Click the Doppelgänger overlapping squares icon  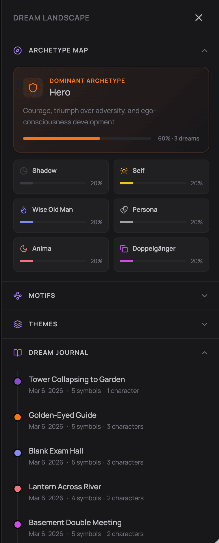pos(124,249)
